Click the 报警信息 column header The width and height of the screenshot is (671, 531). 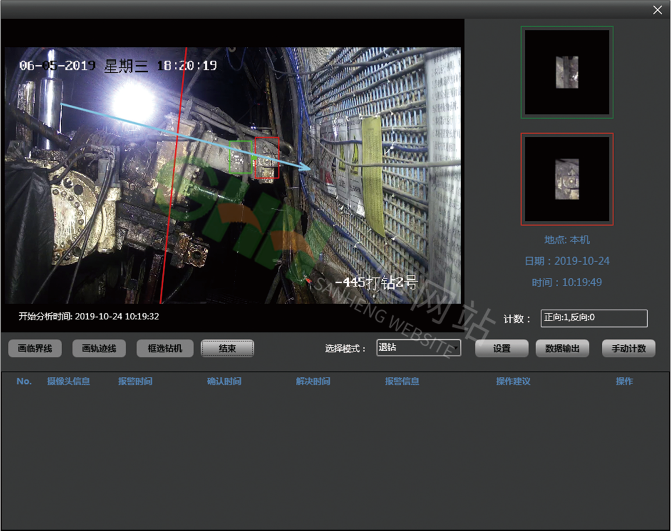(402, 382)
